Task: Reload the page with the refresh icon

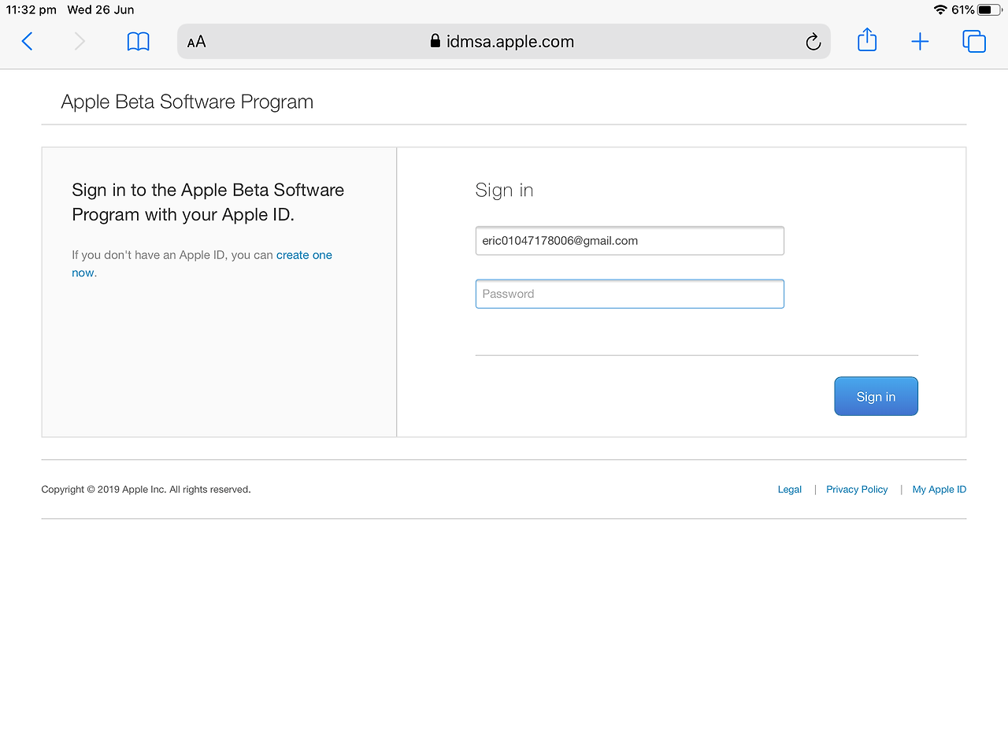Action: click(813, 42)
